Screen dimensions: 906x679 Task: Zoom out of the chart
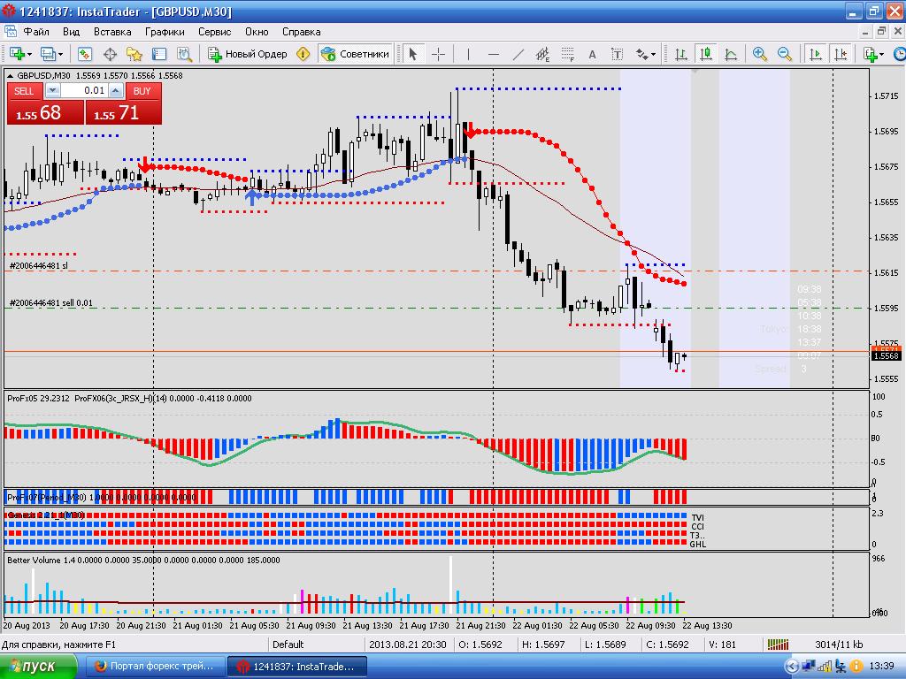pos(785,54)
